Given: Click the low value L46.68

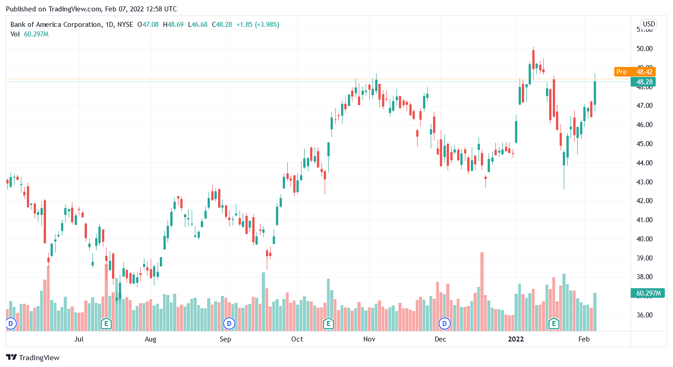Looking at the screenshot, I should coord(198,25).
